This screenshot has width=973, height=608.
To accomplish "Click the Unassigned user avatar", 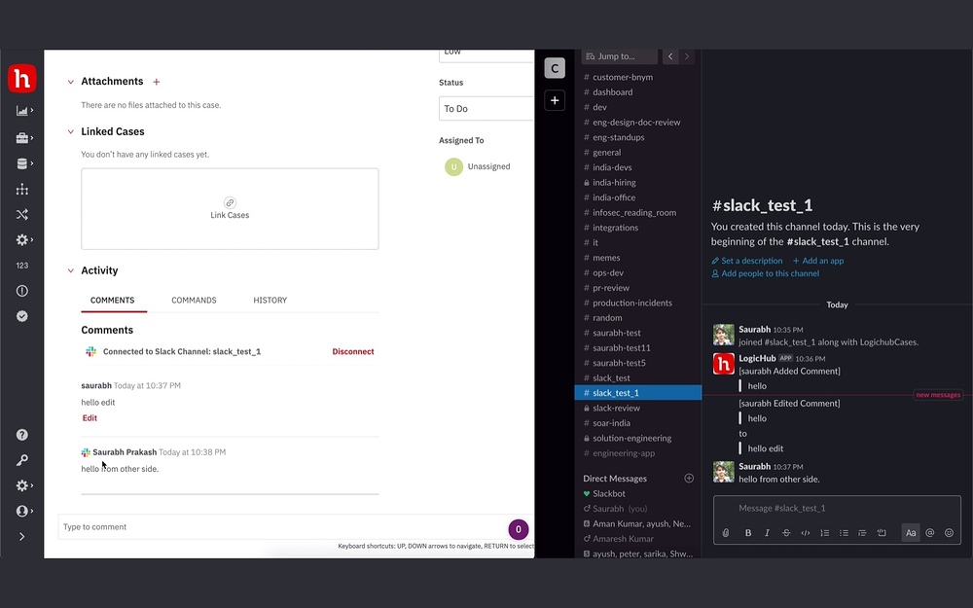I will [x=453, y=167].
